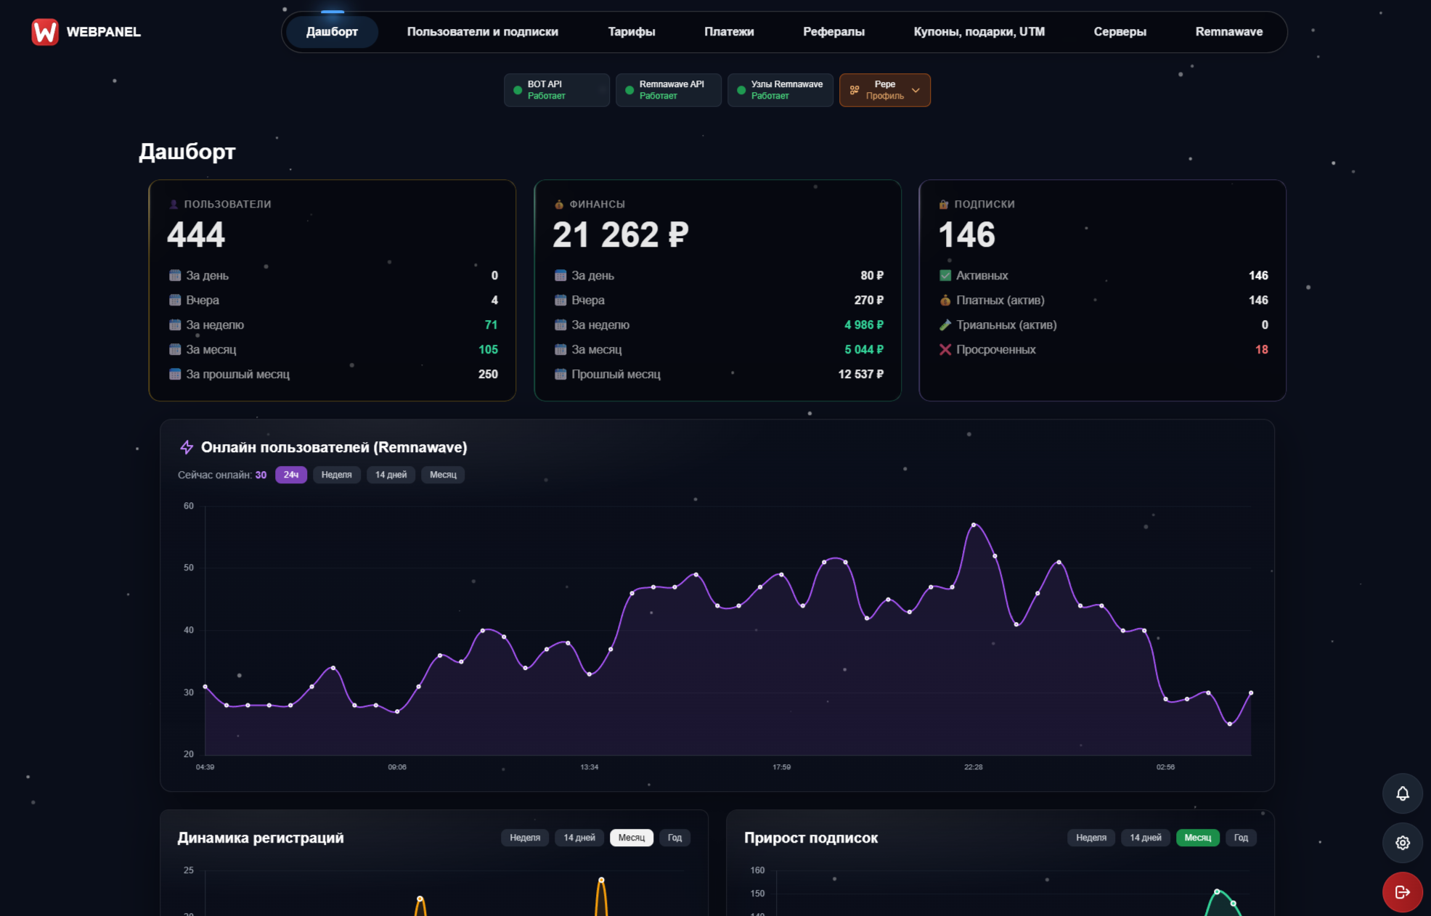Open the settings gear icon
The image size is (1431, 916).
click(x=1403, y=843)
